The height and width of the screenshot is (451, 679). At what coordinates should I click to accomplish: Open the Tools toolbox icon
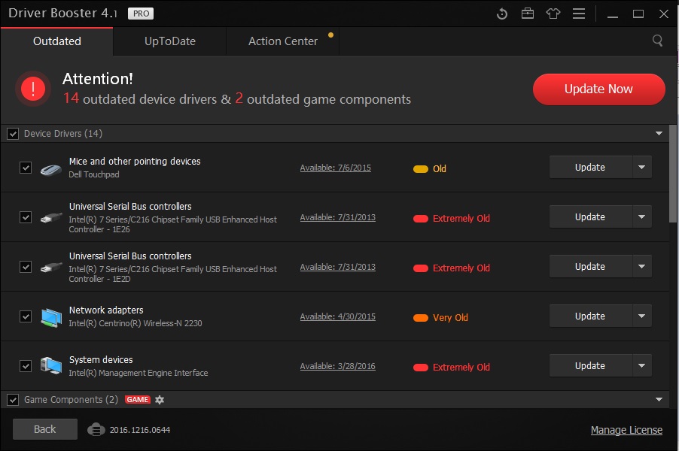527,14
